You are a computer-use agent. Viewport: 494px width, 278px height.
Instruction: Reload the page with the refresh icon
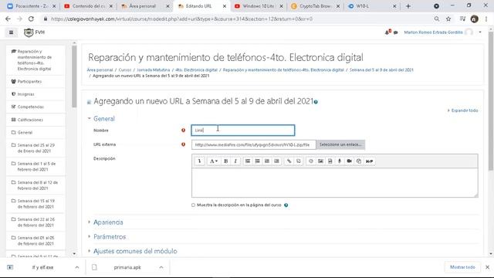point(31,19)
